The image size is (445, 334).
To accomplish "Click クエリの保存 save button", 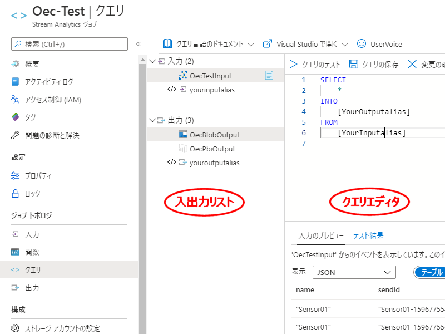I will 374,64.
